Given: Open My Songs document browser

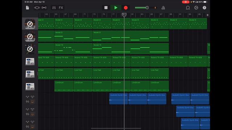Looking at the screenshot, I should coord(28,8).
